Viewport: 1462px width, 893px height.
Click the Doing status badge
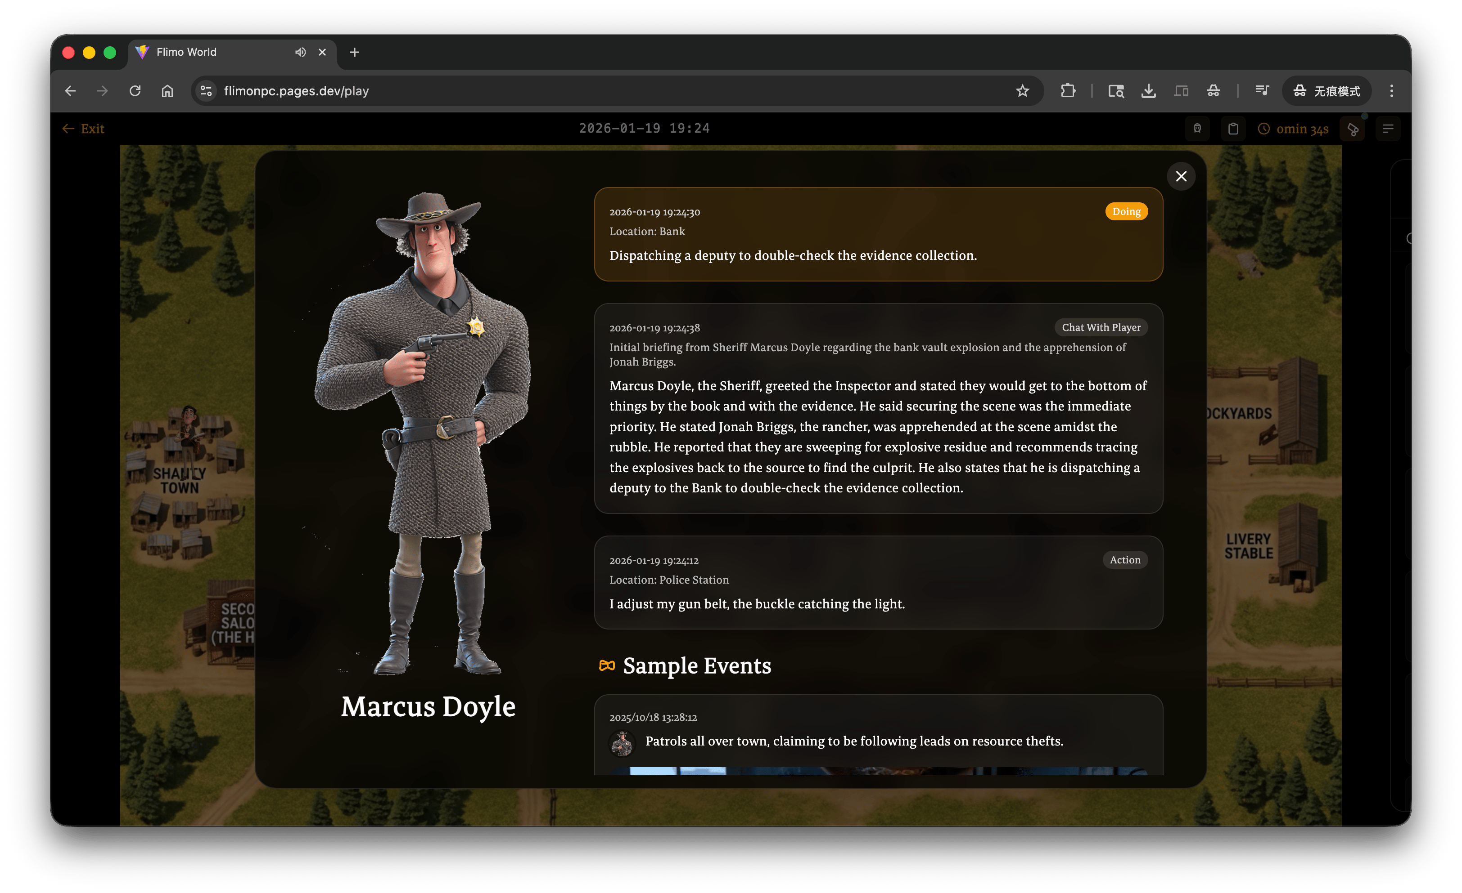tap(1126, 211)
